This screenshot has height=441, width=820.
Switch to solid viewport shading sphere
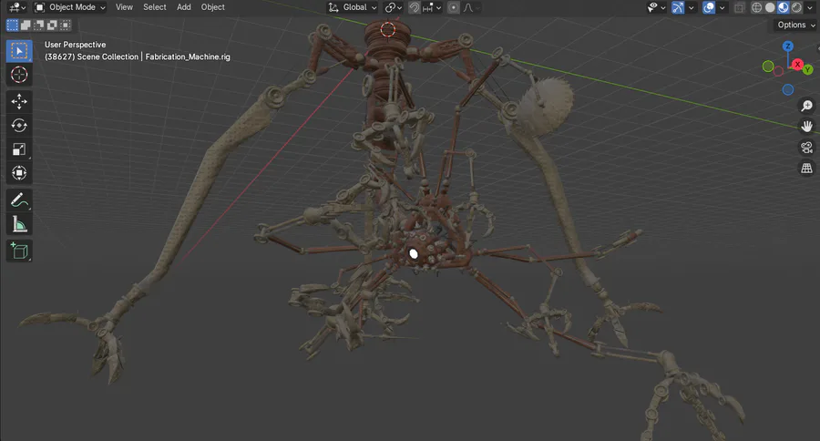(x=770, y=7)
